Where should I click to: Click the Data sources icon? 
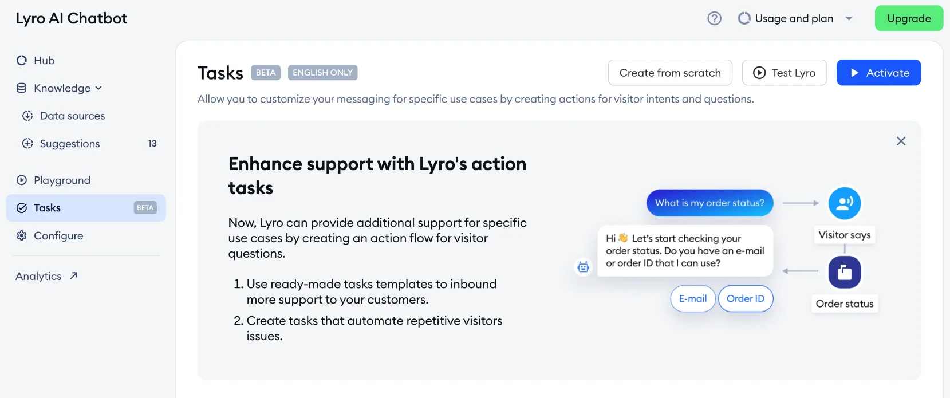pos(27,116)
